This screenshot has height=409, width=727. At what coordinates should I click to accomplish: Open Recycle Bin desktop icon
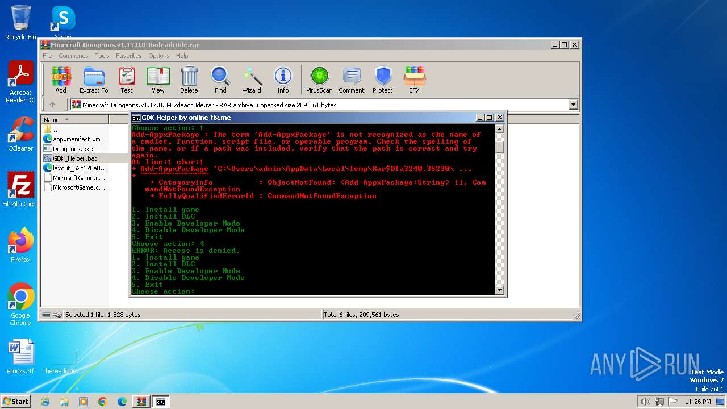coord(20,23)
